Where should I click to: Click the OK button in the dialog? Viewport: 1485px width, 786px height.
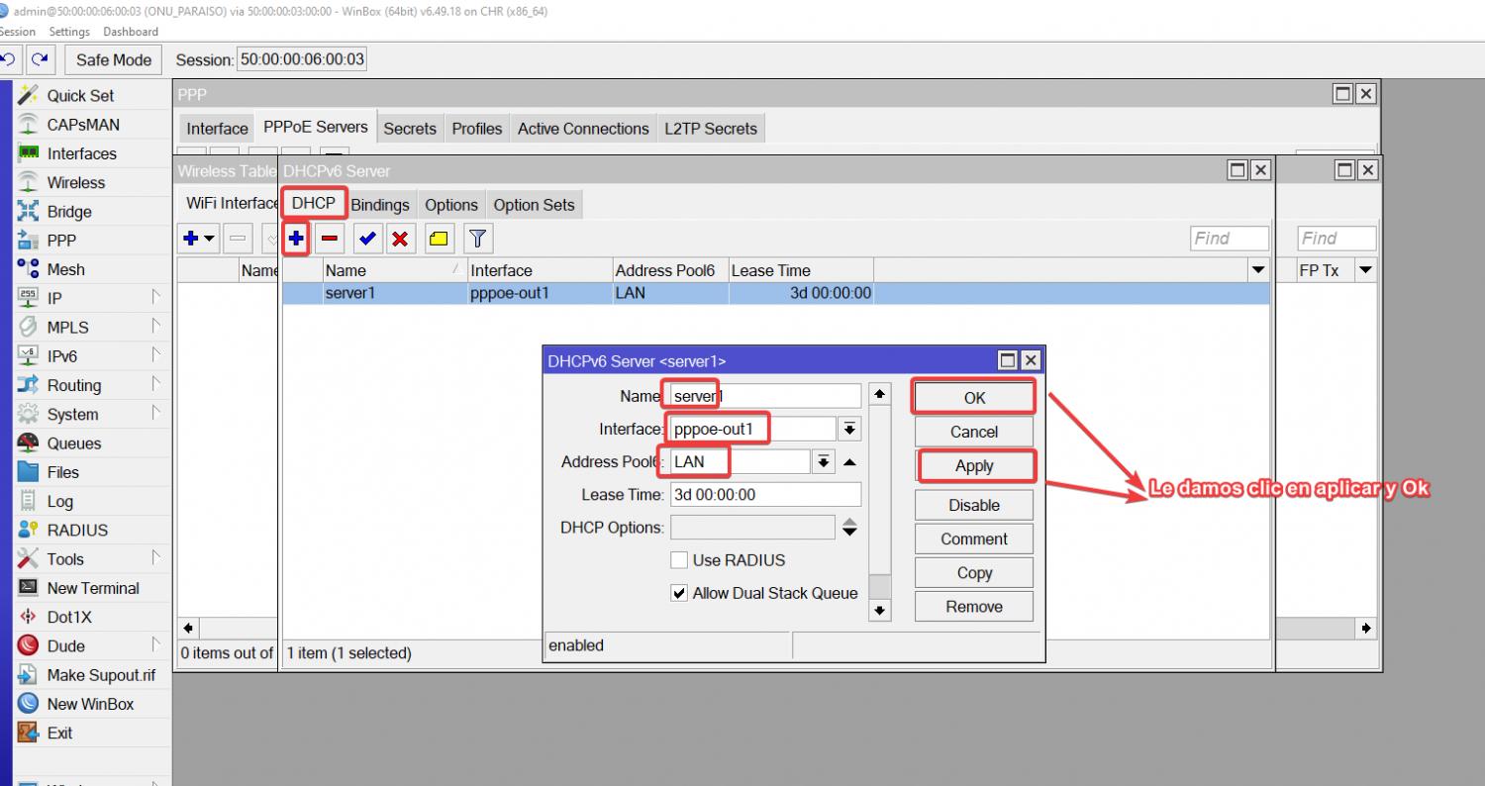tap(974, 398)
